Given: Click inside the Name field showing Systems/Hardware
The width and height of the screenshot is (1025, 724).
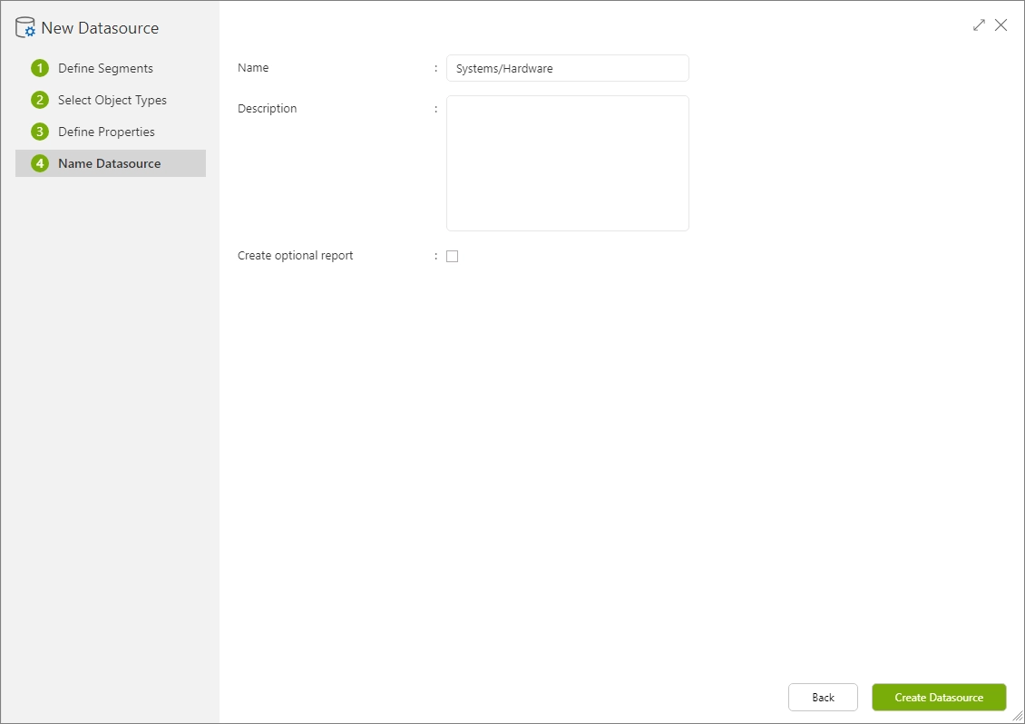Looking at the screenshot, I should [x=567, y=68].
